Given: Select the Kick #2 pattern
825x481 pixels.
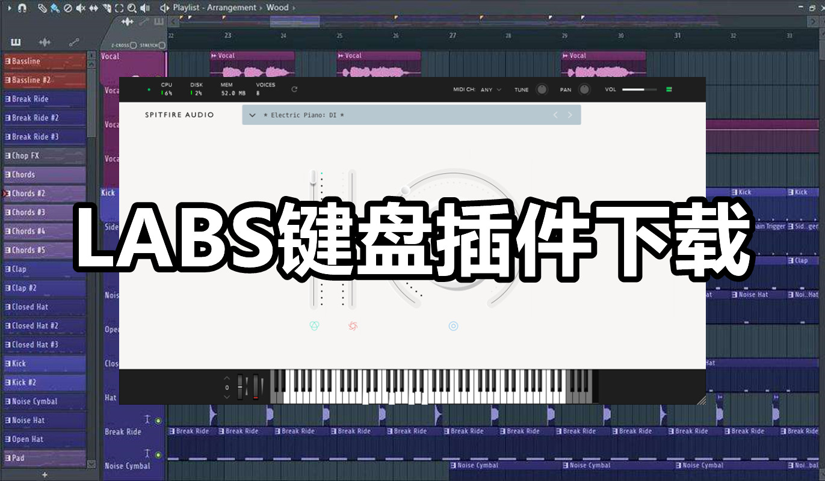Looking at the screenshot, I should (x=45, y=382).
